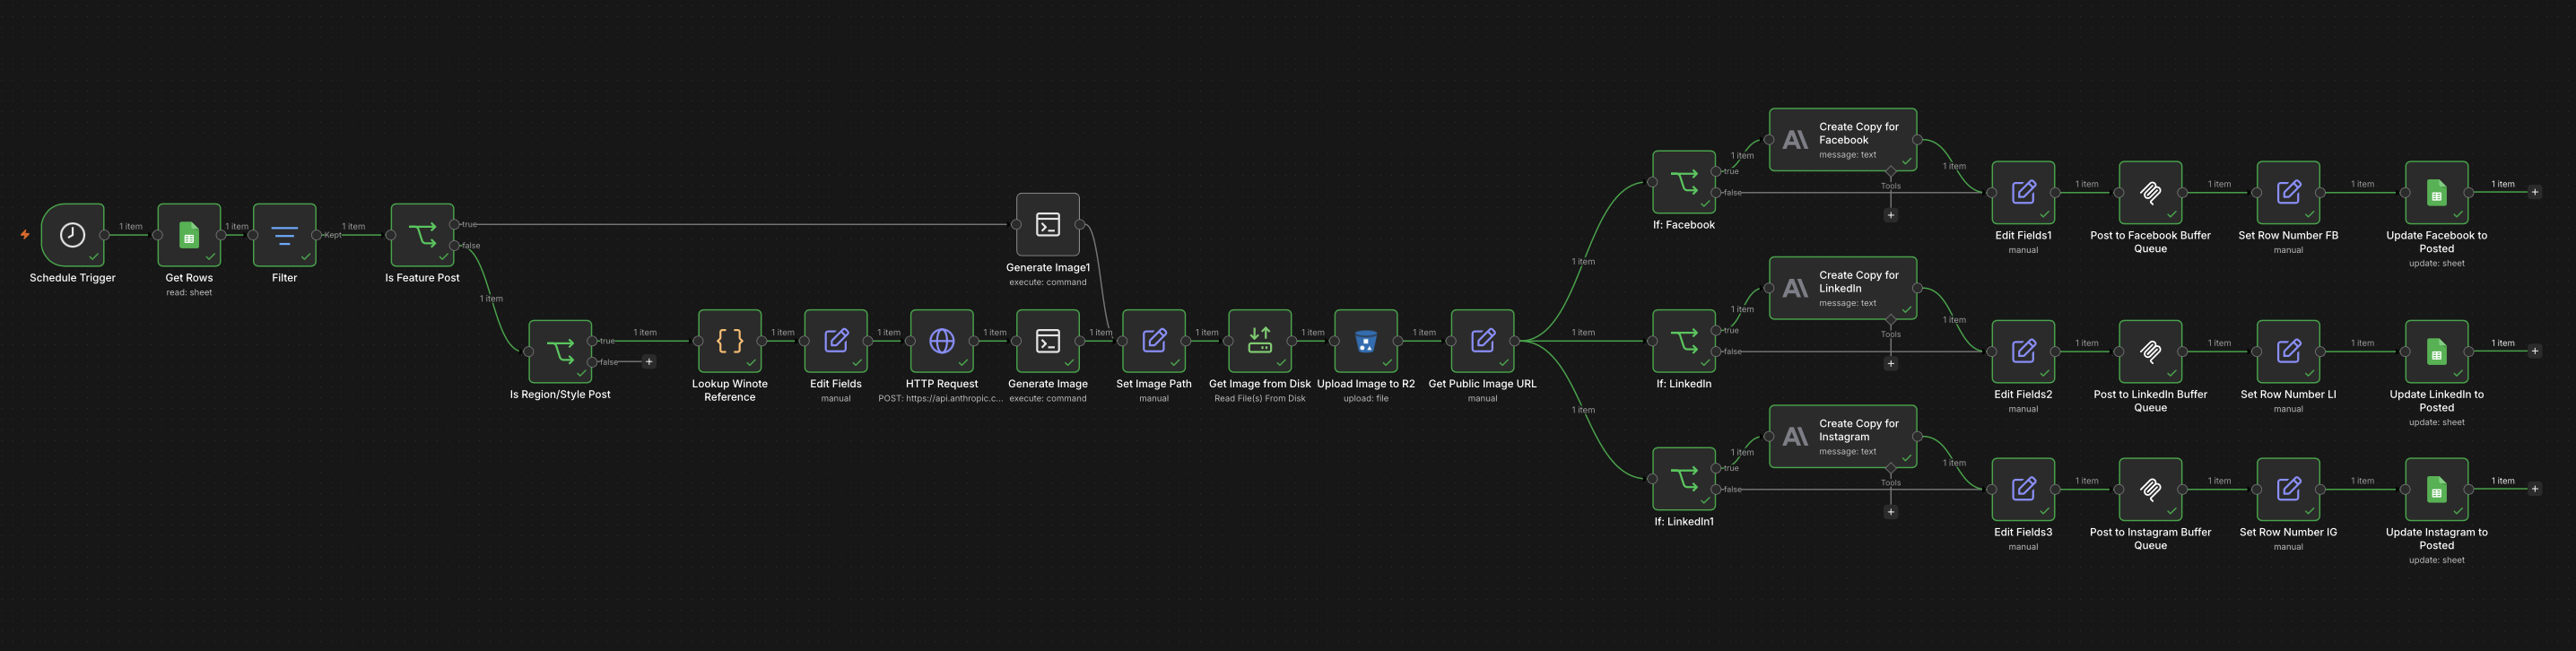
Task: Add tool under Create Copy for LinkedIn
Action: click(1890, 364)
